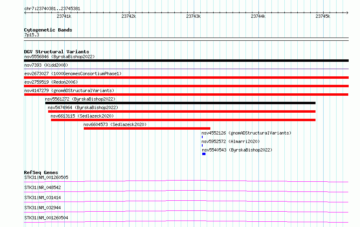Click the nsv6604573 (Sedlazeck2020) red bar

[x=147, y=128]
